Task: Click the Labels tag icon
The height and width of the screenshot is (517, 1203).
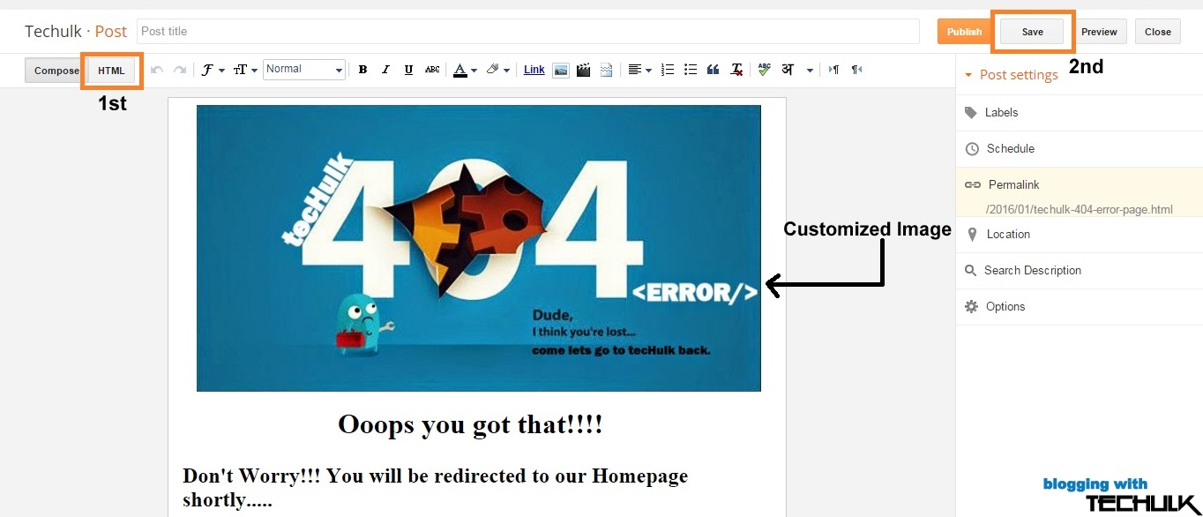Action: point(971,113)
